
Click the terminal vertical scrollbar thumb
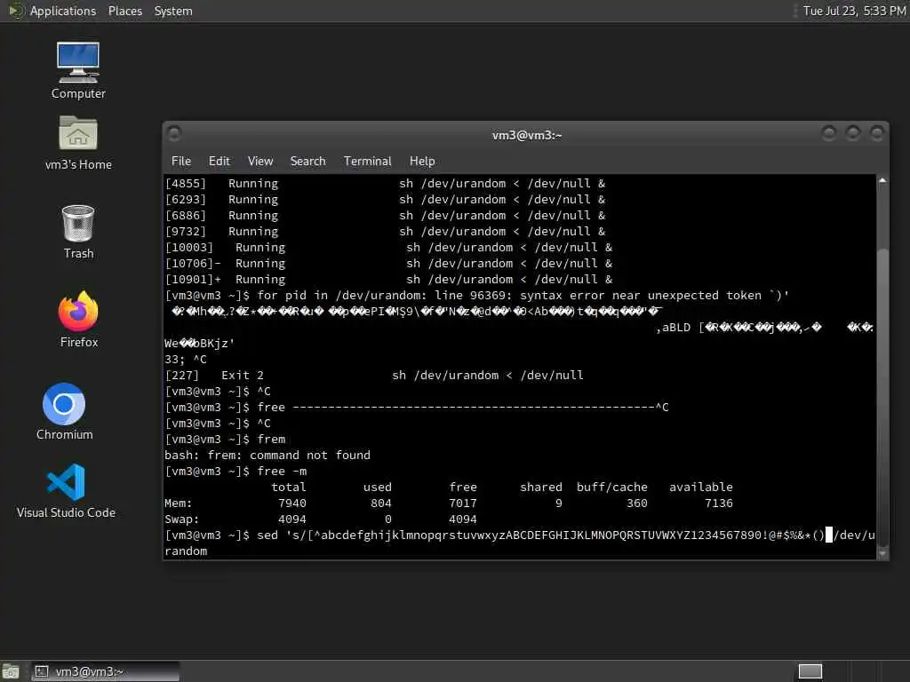[882, 397]
